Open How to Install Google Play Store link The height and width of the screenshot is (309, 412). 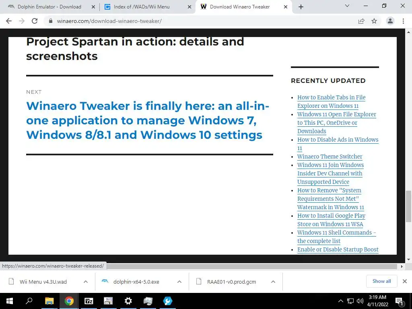pyautogui.click(x=332, y=220)
